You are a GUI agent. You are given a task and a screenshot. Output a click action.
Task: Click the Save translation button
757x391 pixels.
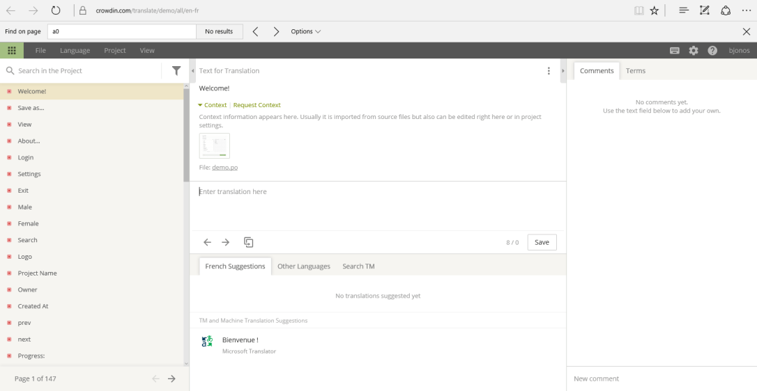tap(542, 242)
